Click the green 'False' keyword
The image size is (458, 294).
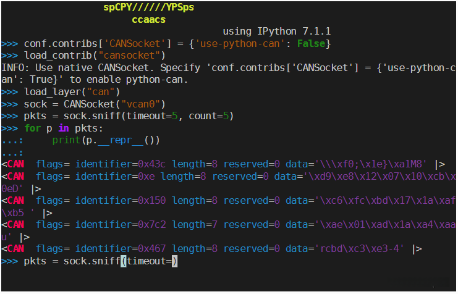click(311, 43)
